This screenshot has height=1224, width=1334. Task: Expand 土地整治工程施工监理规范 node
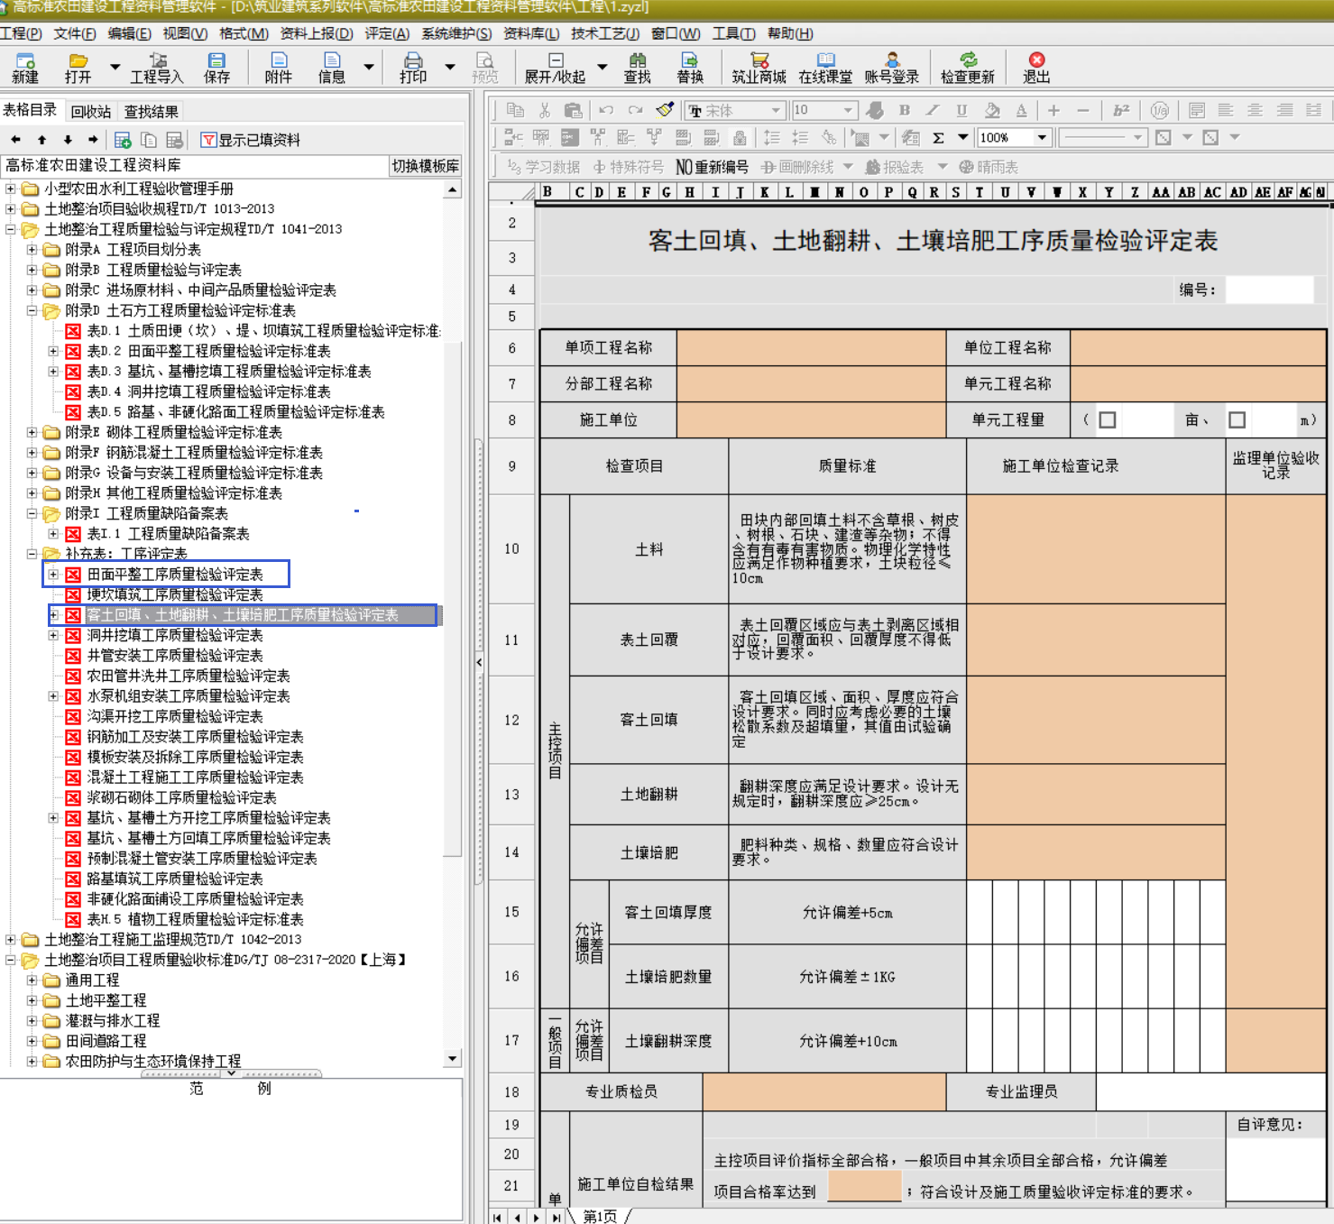11,940
